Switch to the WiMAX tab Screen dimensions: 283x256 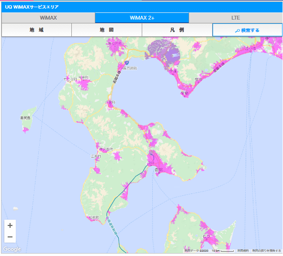pos(48,18)
